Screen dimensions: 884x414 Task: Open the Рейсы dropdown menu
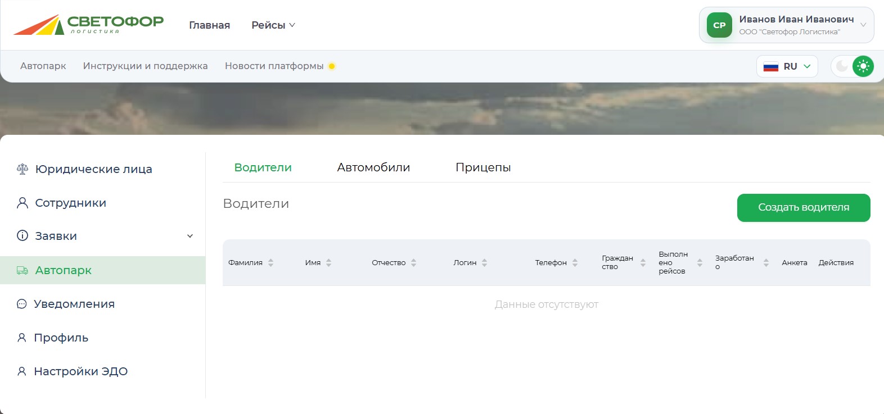pyautogui.click(x=273, y=25)
